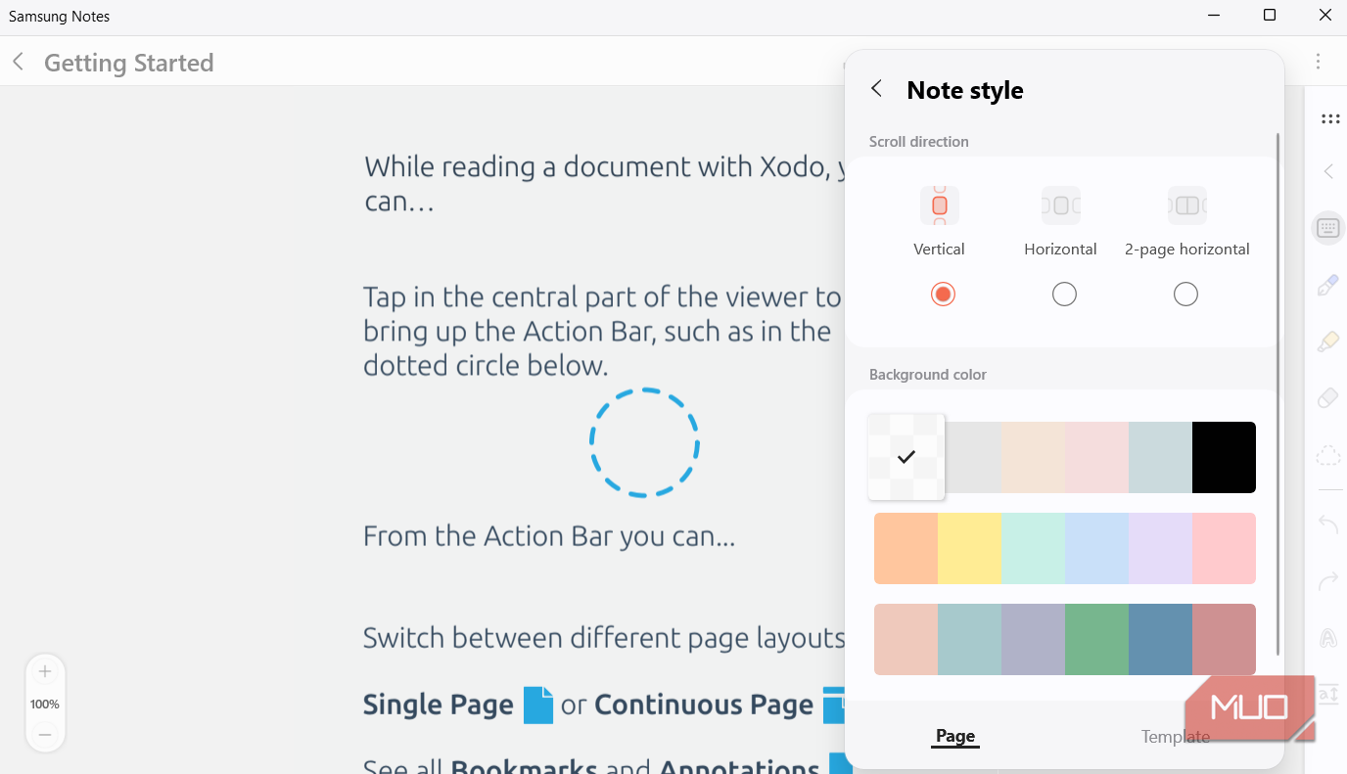1347x774 pixels.
Task: Undo the last action
Action: coord(1328,525)
